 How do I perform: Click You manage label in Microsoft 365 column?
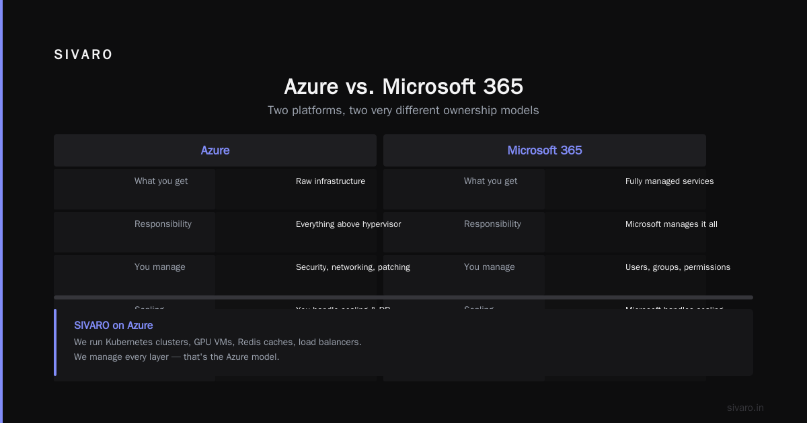pyautogui.click(x=490, y=267)
